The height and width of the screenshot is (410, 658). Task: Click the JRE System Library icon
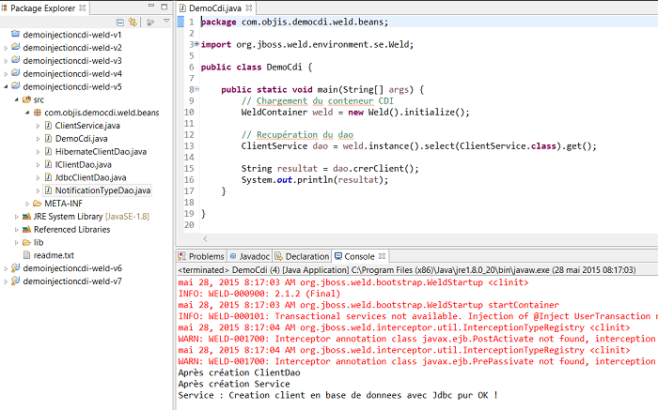click(x=26, y=217)
